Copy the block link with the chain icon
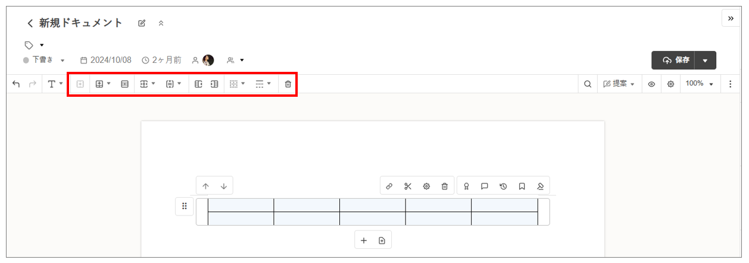This screenshot has width=749, height=263. 389,186
